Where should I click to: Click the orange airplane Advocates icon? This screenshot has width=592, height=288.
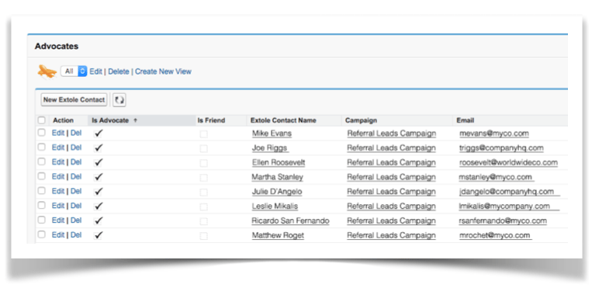47,71
